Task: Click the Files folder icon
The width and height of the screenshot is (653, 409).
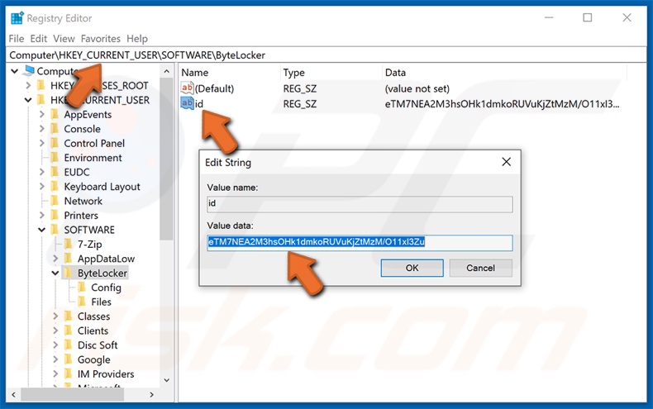Action: (82, 302)
